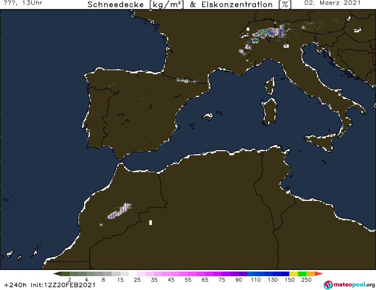Click the legend value '2'

click(70, 280)
